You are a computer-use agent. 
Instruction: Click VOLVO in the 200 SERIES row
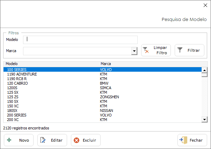point(106,115)
